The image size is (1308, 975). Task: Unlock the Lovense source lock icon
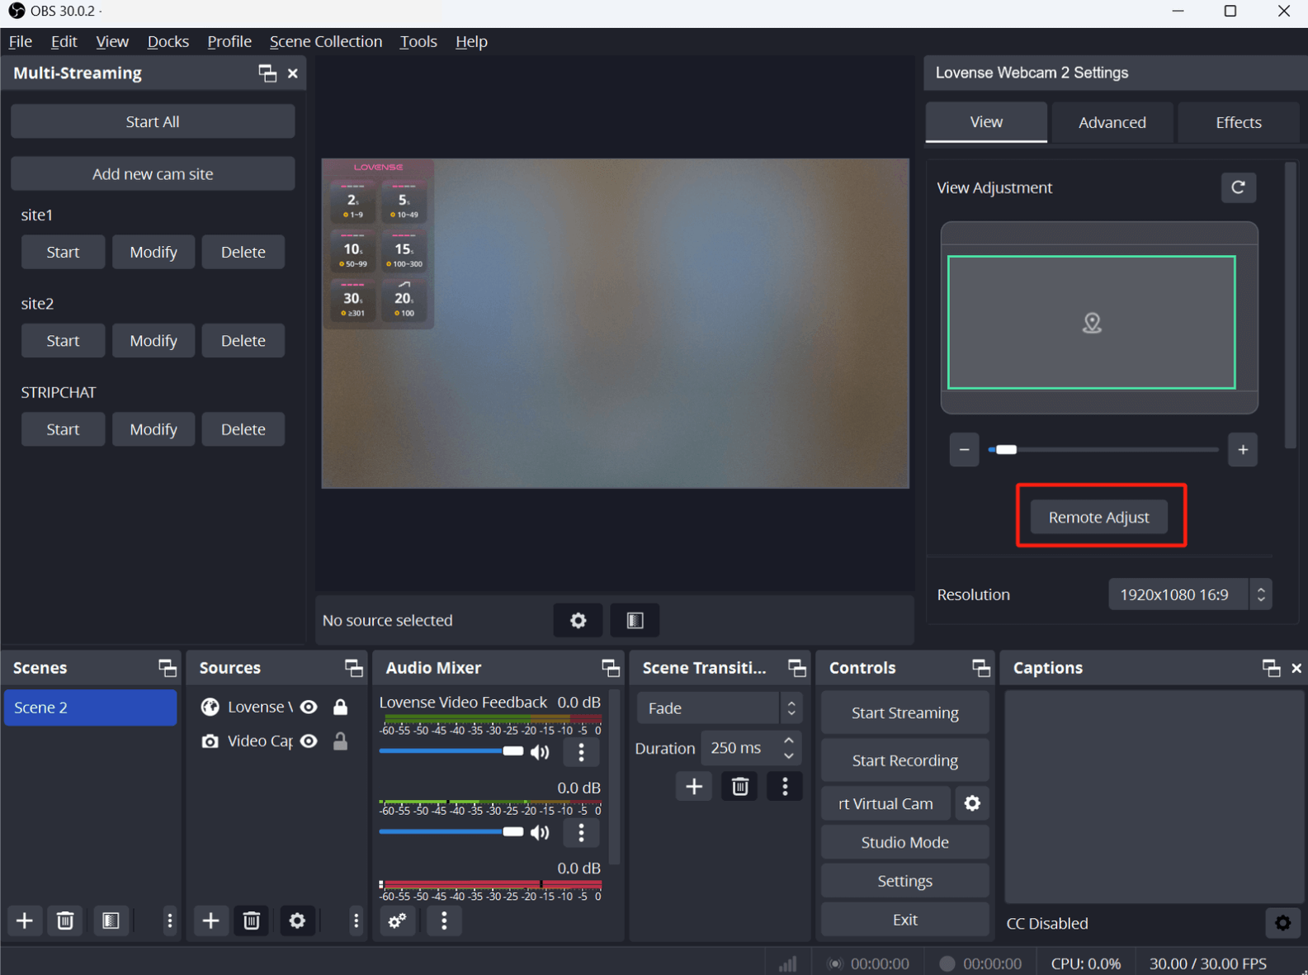click(340, 707)
